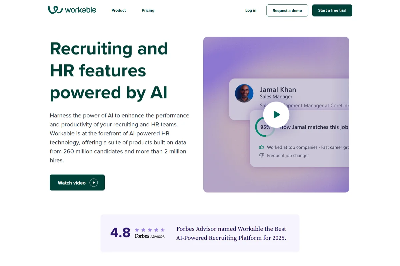
Task: Click the first purple star in the rating
Action: pyautogui.click(x=136, y=230)
